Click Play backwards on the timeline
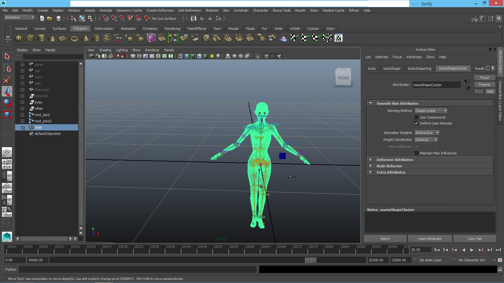Screen dimensions: 504x283 pyautogui.click(x=463, y=250)
